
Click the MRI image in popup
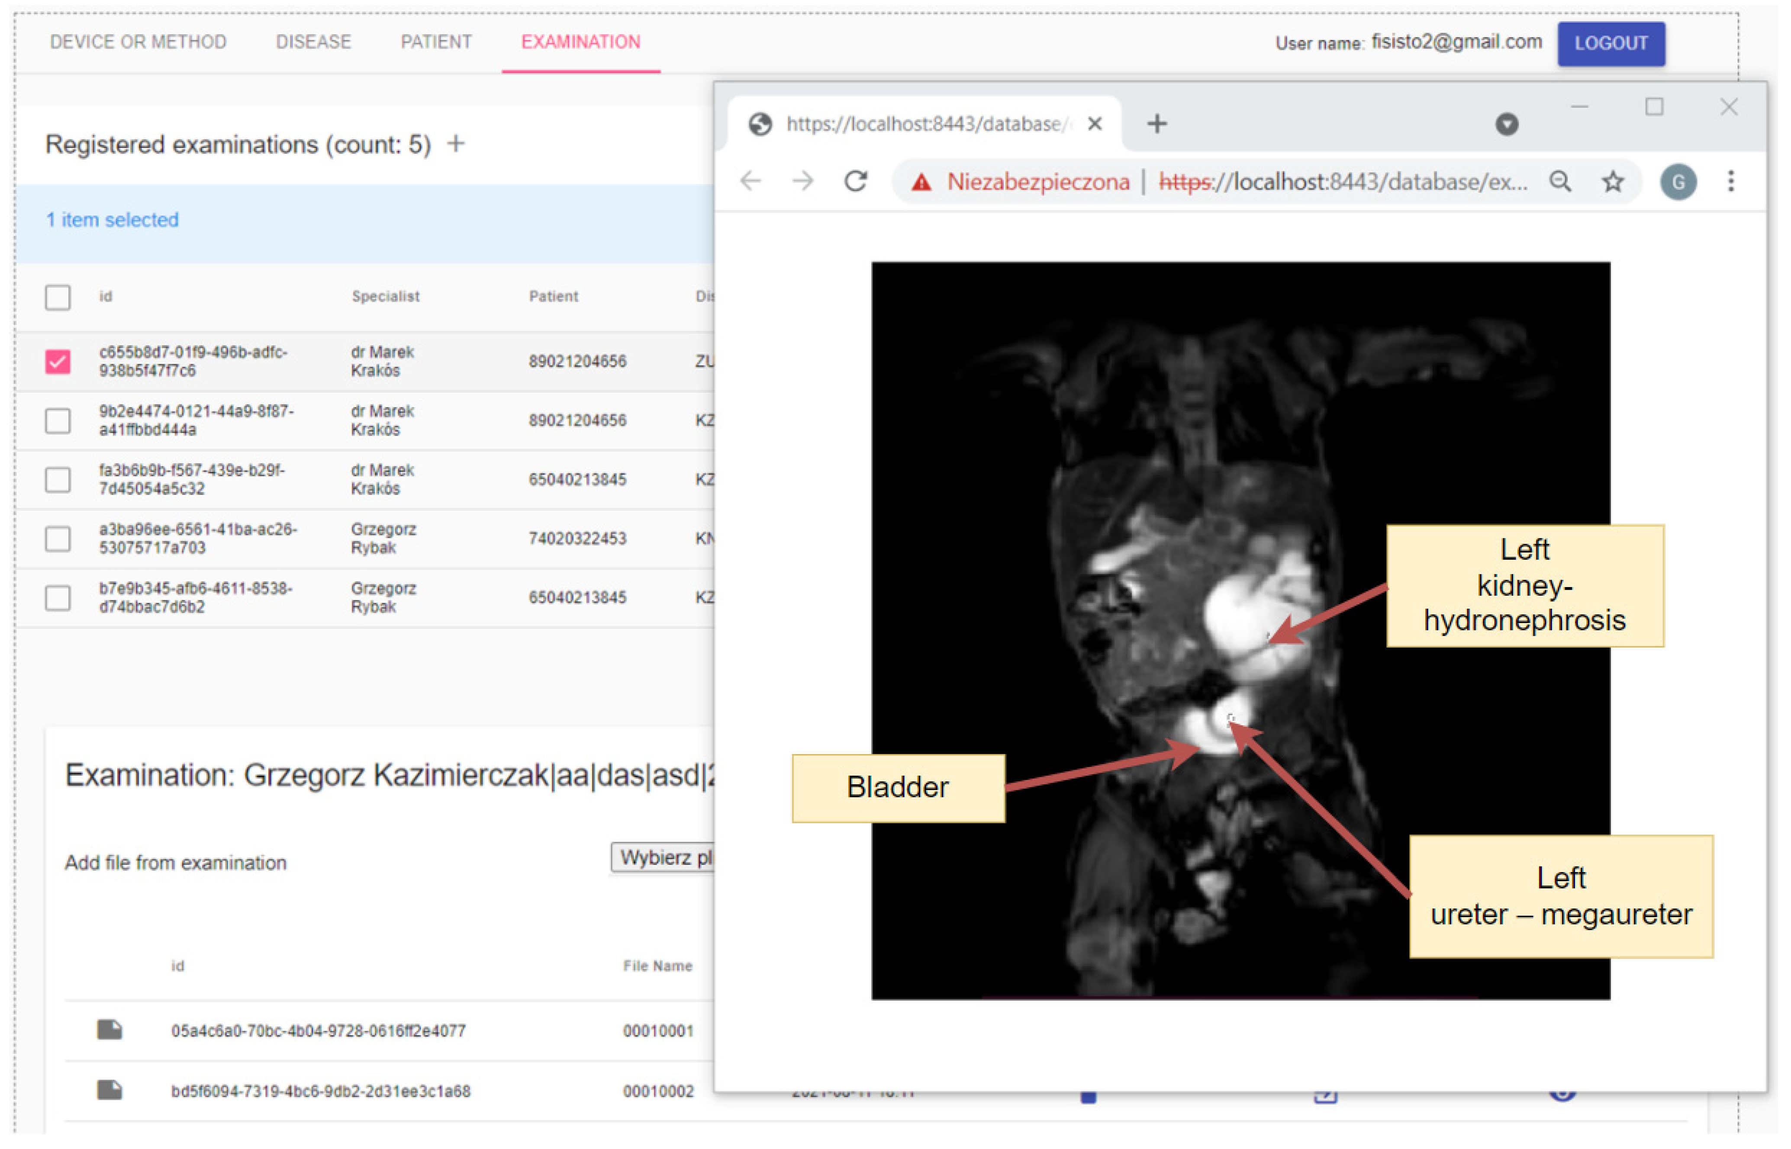1240,631
